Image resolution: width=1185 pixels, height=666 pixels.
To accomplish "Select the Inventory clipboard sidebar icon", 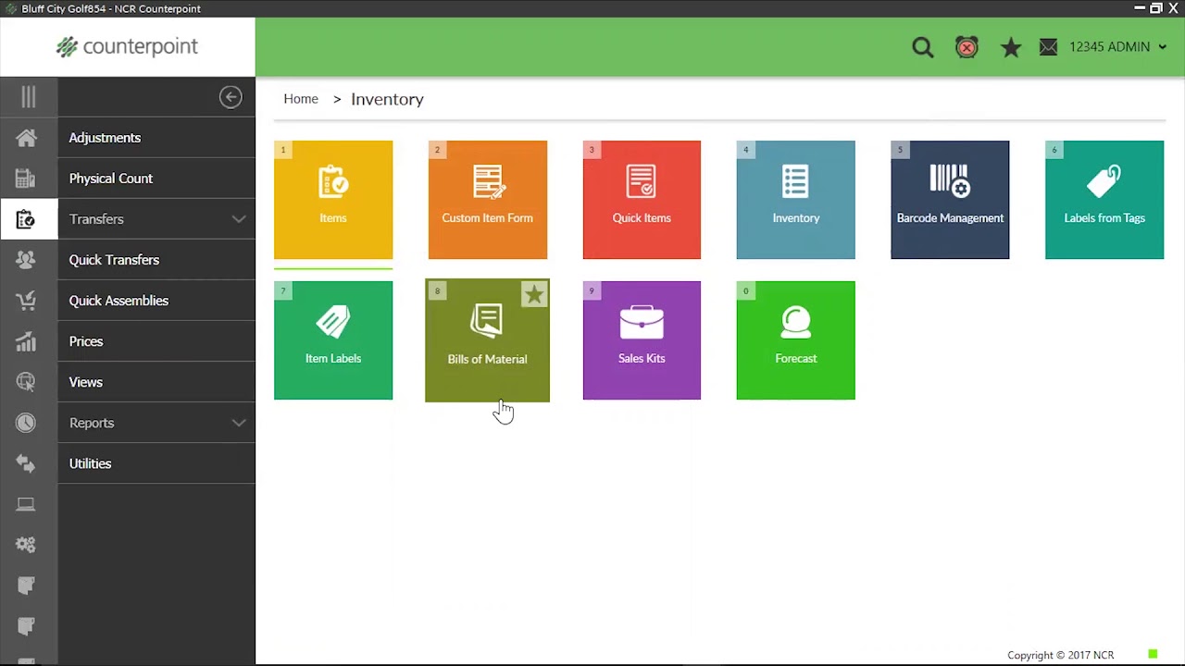I will click(26, 219).
